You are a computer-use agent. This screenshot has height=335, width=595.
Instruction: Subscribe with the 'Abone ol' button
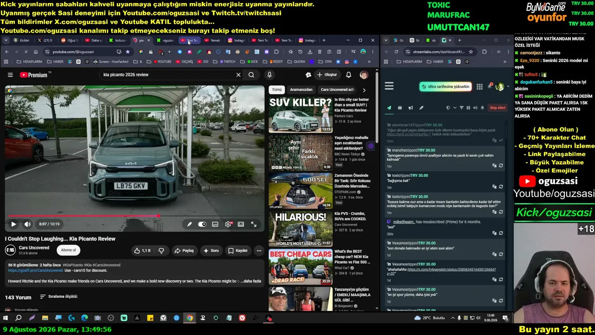(68, 250)
